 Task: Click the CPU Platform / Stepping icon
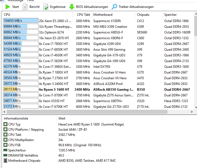[5, 129]
